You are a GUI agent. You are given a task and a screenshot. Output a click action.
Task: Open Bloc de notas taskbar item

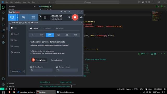coord(65,92)
